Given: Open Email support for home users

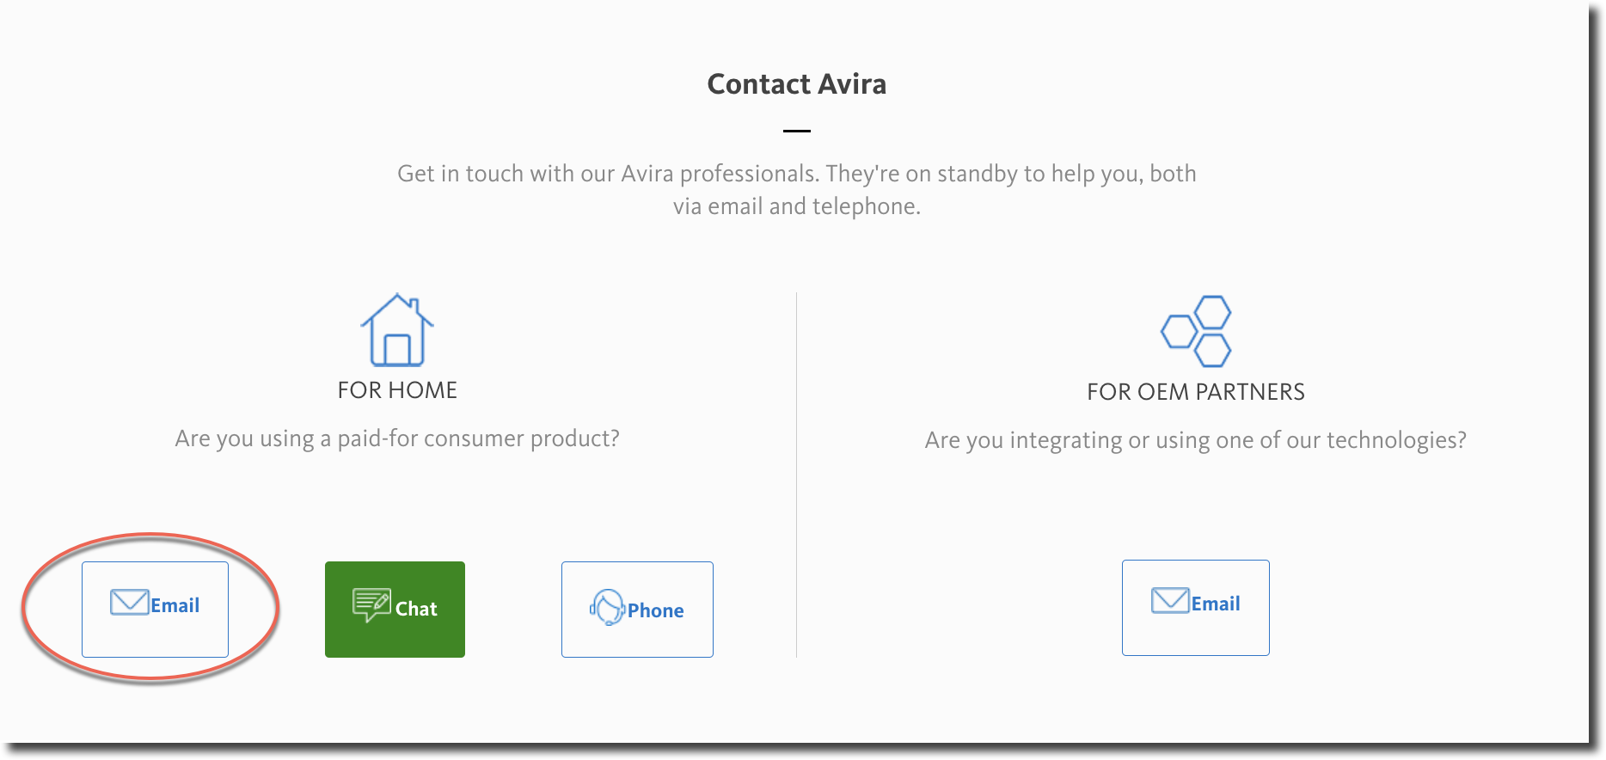Looking at the screenshot, I should pyautogui.click(x=155, y=610).
